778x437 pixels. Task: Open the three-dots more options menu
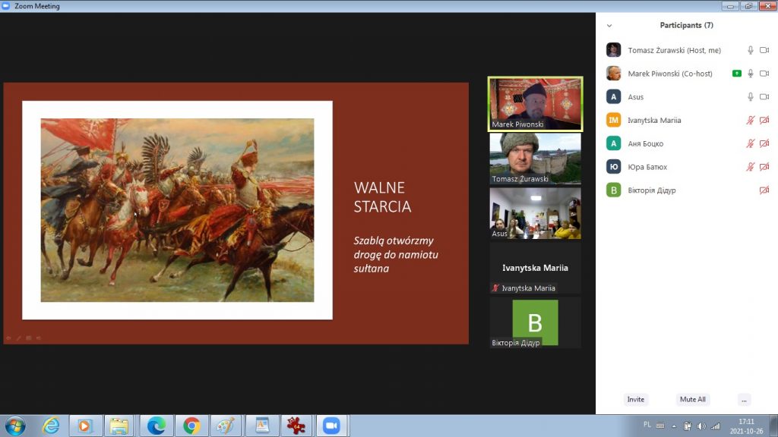[744, 399]
